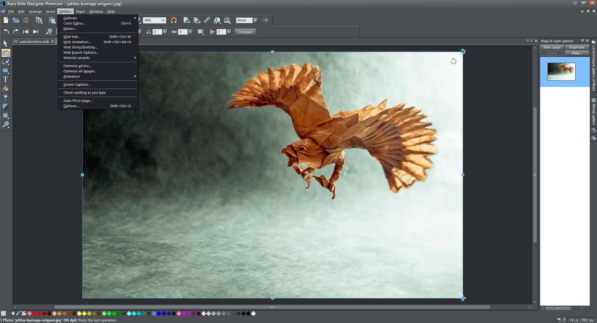Jump to the previous page icon
Screen dimensions: 597x323
pos(26,32)
